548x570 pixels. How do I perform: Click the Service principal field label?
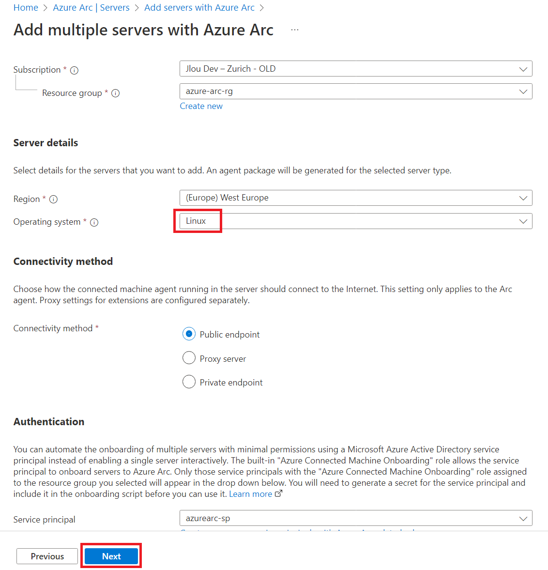click(x=45, y=520)
